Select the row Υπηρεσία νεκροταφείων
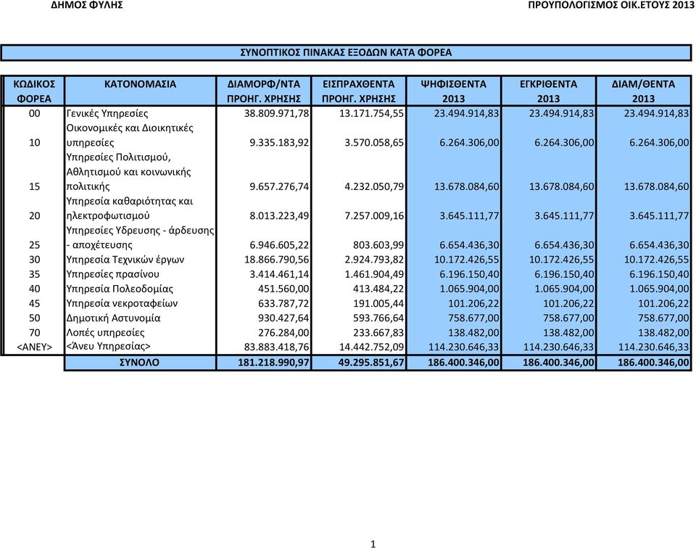This screenshot has width=696, height=549. click(x=122, y=304)
